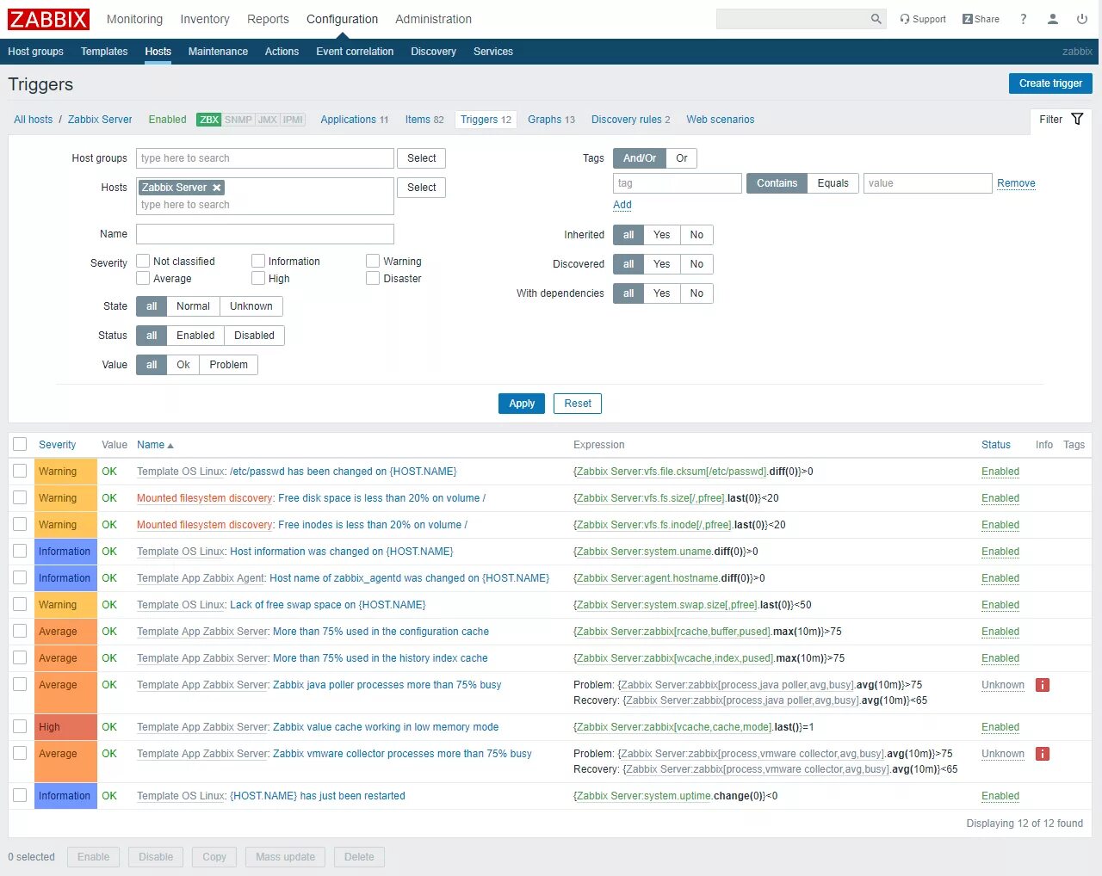The image size is (1102, 876).
Task: Open the Reports menu
Action: tap(268, 19)
